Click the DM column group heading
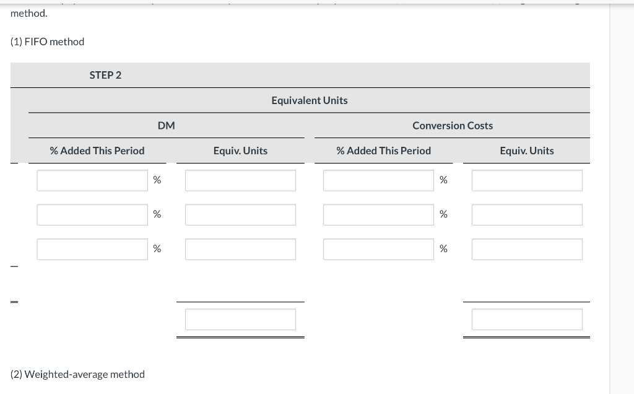 point(166,126)
